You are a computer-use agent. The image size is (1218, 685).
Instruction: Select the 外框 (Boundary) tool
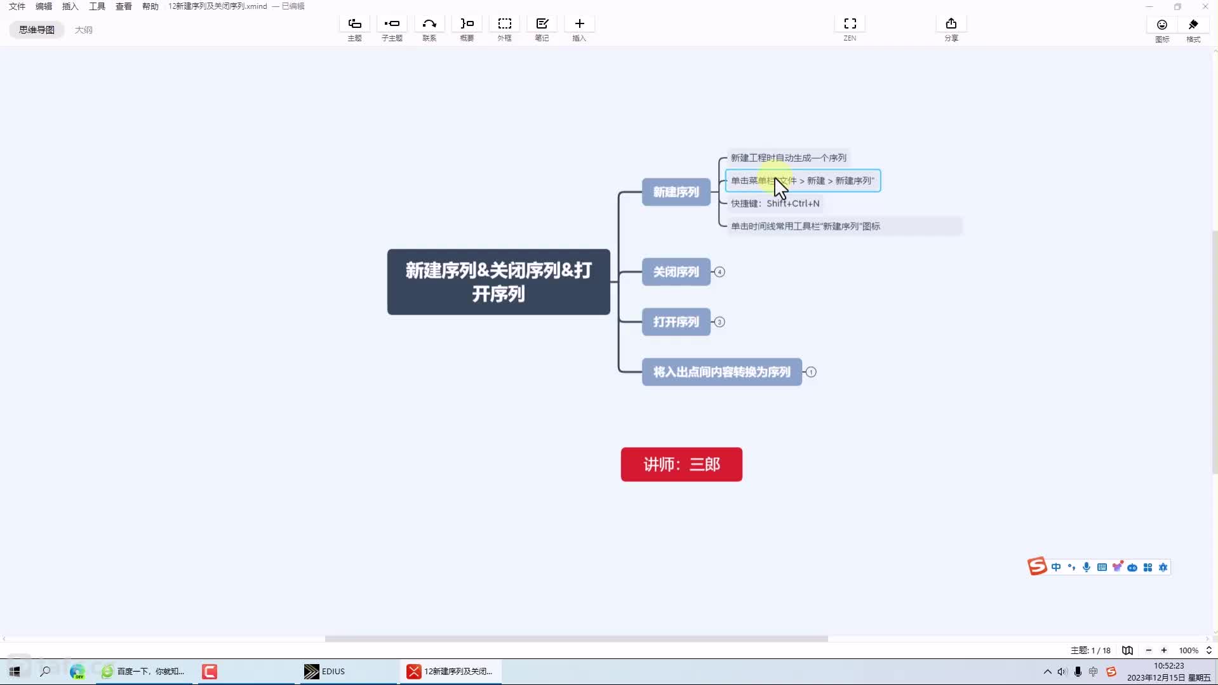tap(504, 24)
